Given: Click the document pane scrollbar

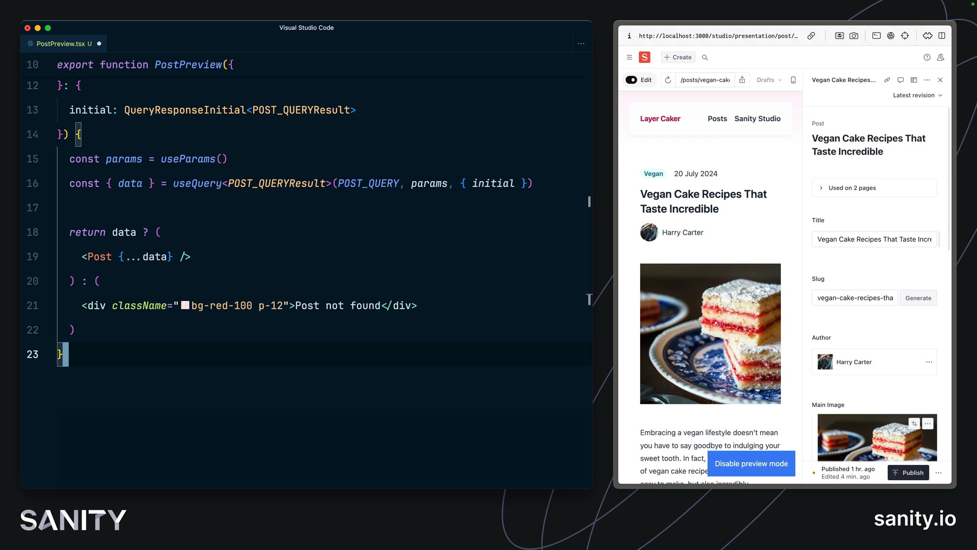Looking at the screenshot, I should pyautogui.click(x=948, y=180).
